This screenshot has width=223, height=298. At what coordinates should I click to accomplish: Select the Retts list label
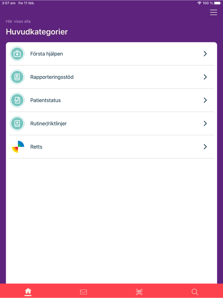[x=36, y=147]
